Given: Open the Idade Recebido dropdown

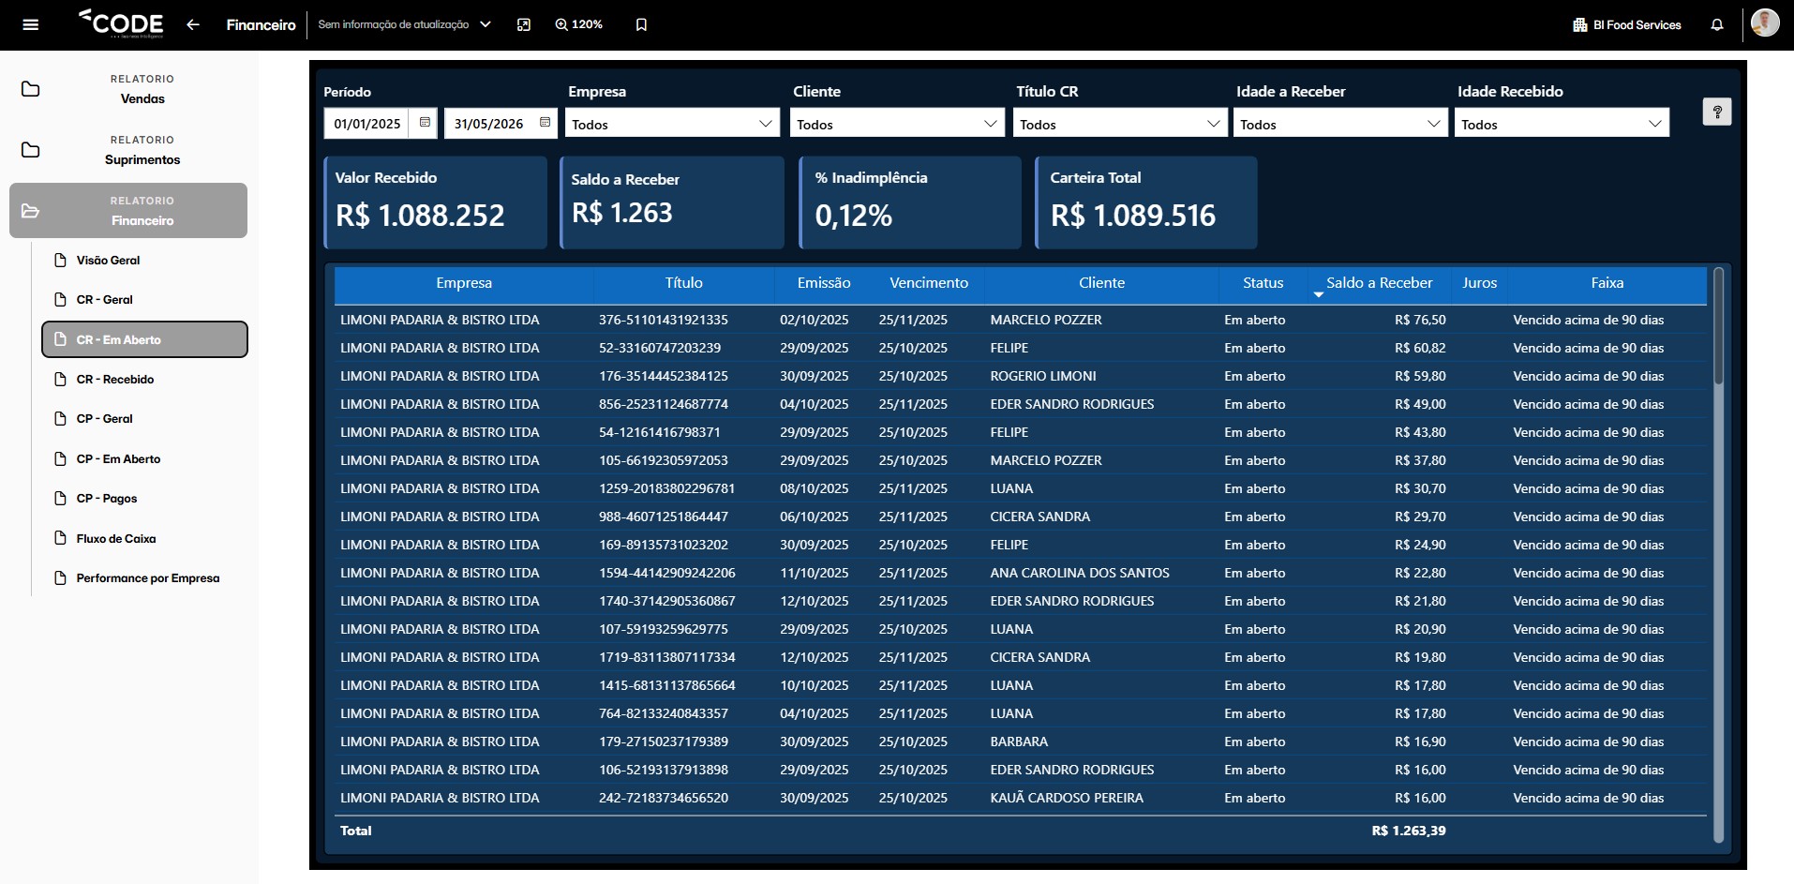Looking at the screenshot, I should (x=1562, y=124).
